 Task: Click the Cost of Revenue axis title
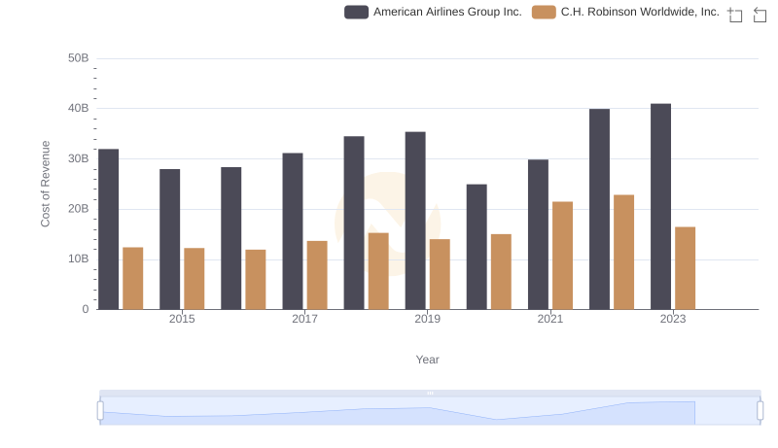(x=46, y=184)
